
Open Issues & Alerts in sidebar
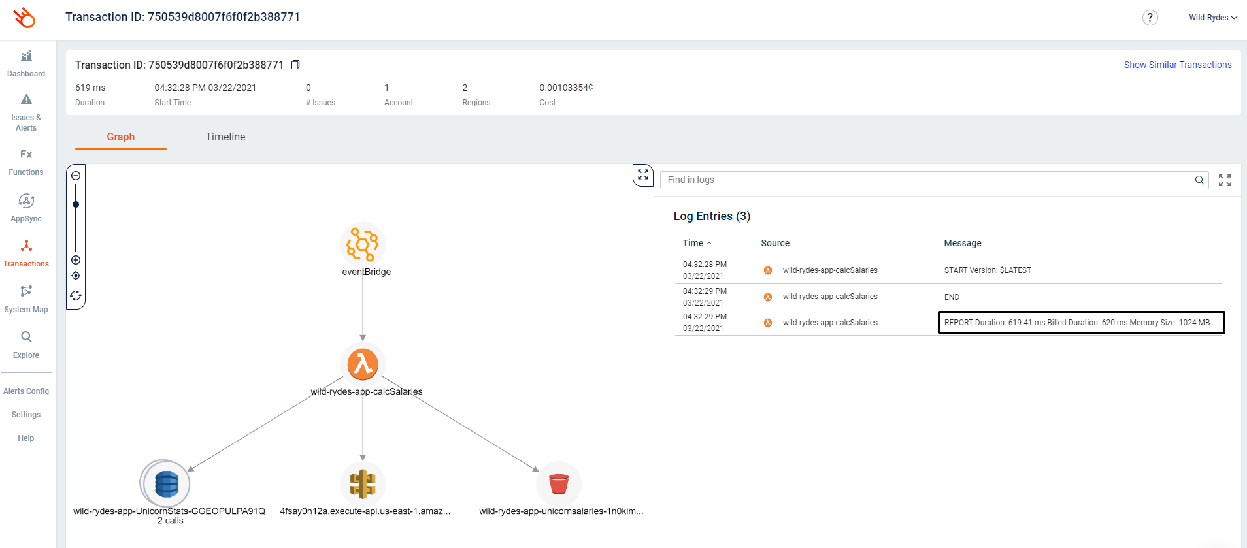(26, 112)
